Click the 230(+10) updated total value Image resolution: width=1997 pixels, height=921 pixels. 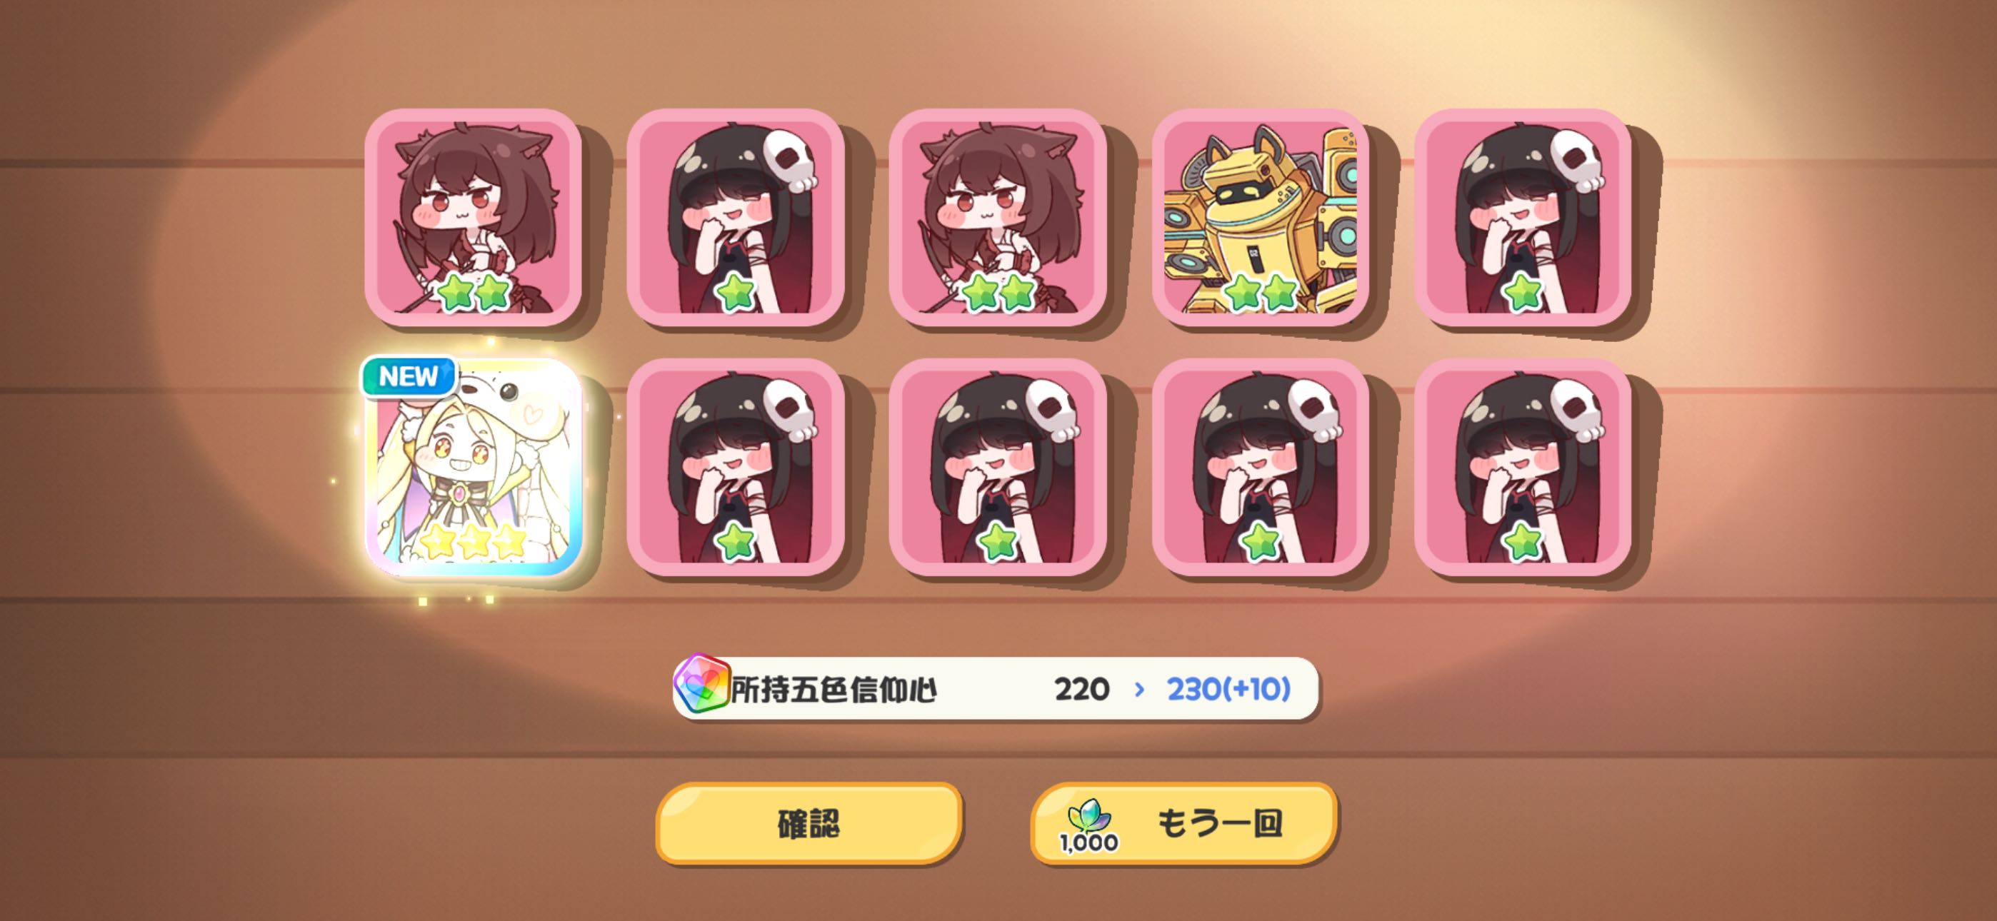(x=1228, y=688)
